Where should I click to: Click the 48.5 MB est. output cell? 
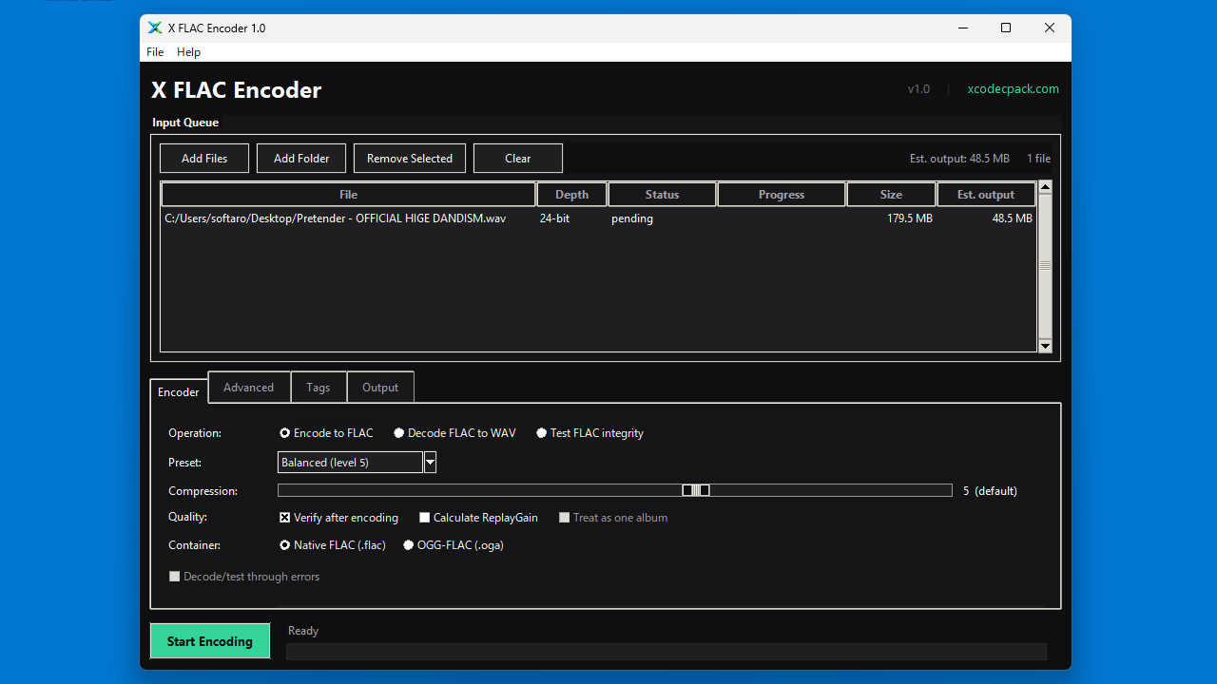point(1012,218)
